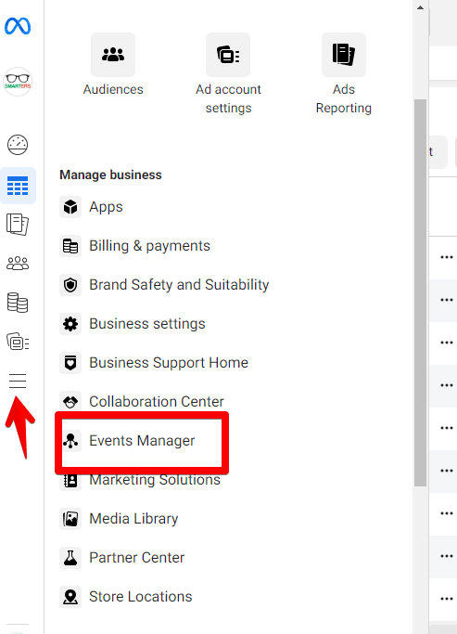Click the Collaboration Center handshake icon
Viewport: 457px width, 634px height.
70,402
